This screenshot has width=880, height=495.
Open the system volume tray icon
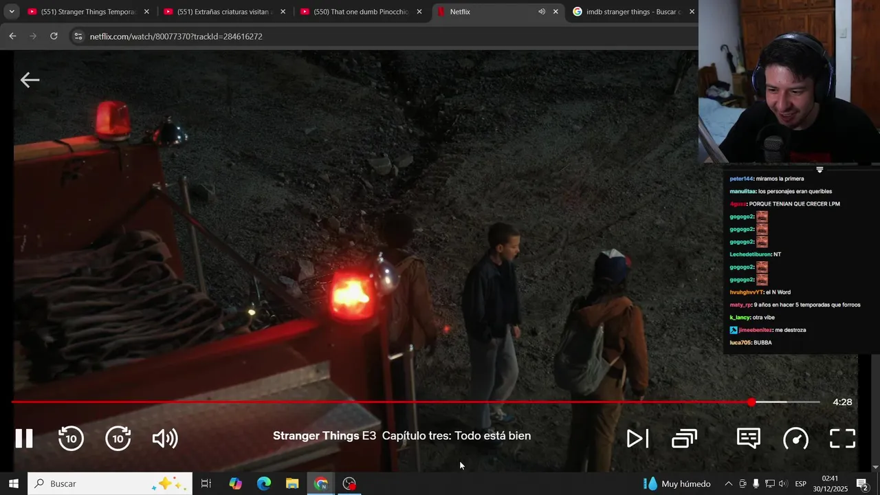click(x=782, y=483)
